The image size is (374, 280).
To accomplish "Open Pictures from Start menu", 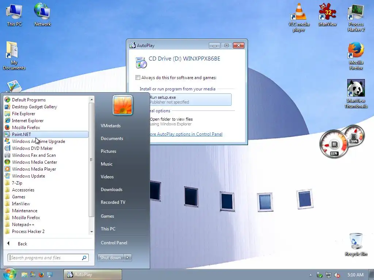I will (108, 151).
